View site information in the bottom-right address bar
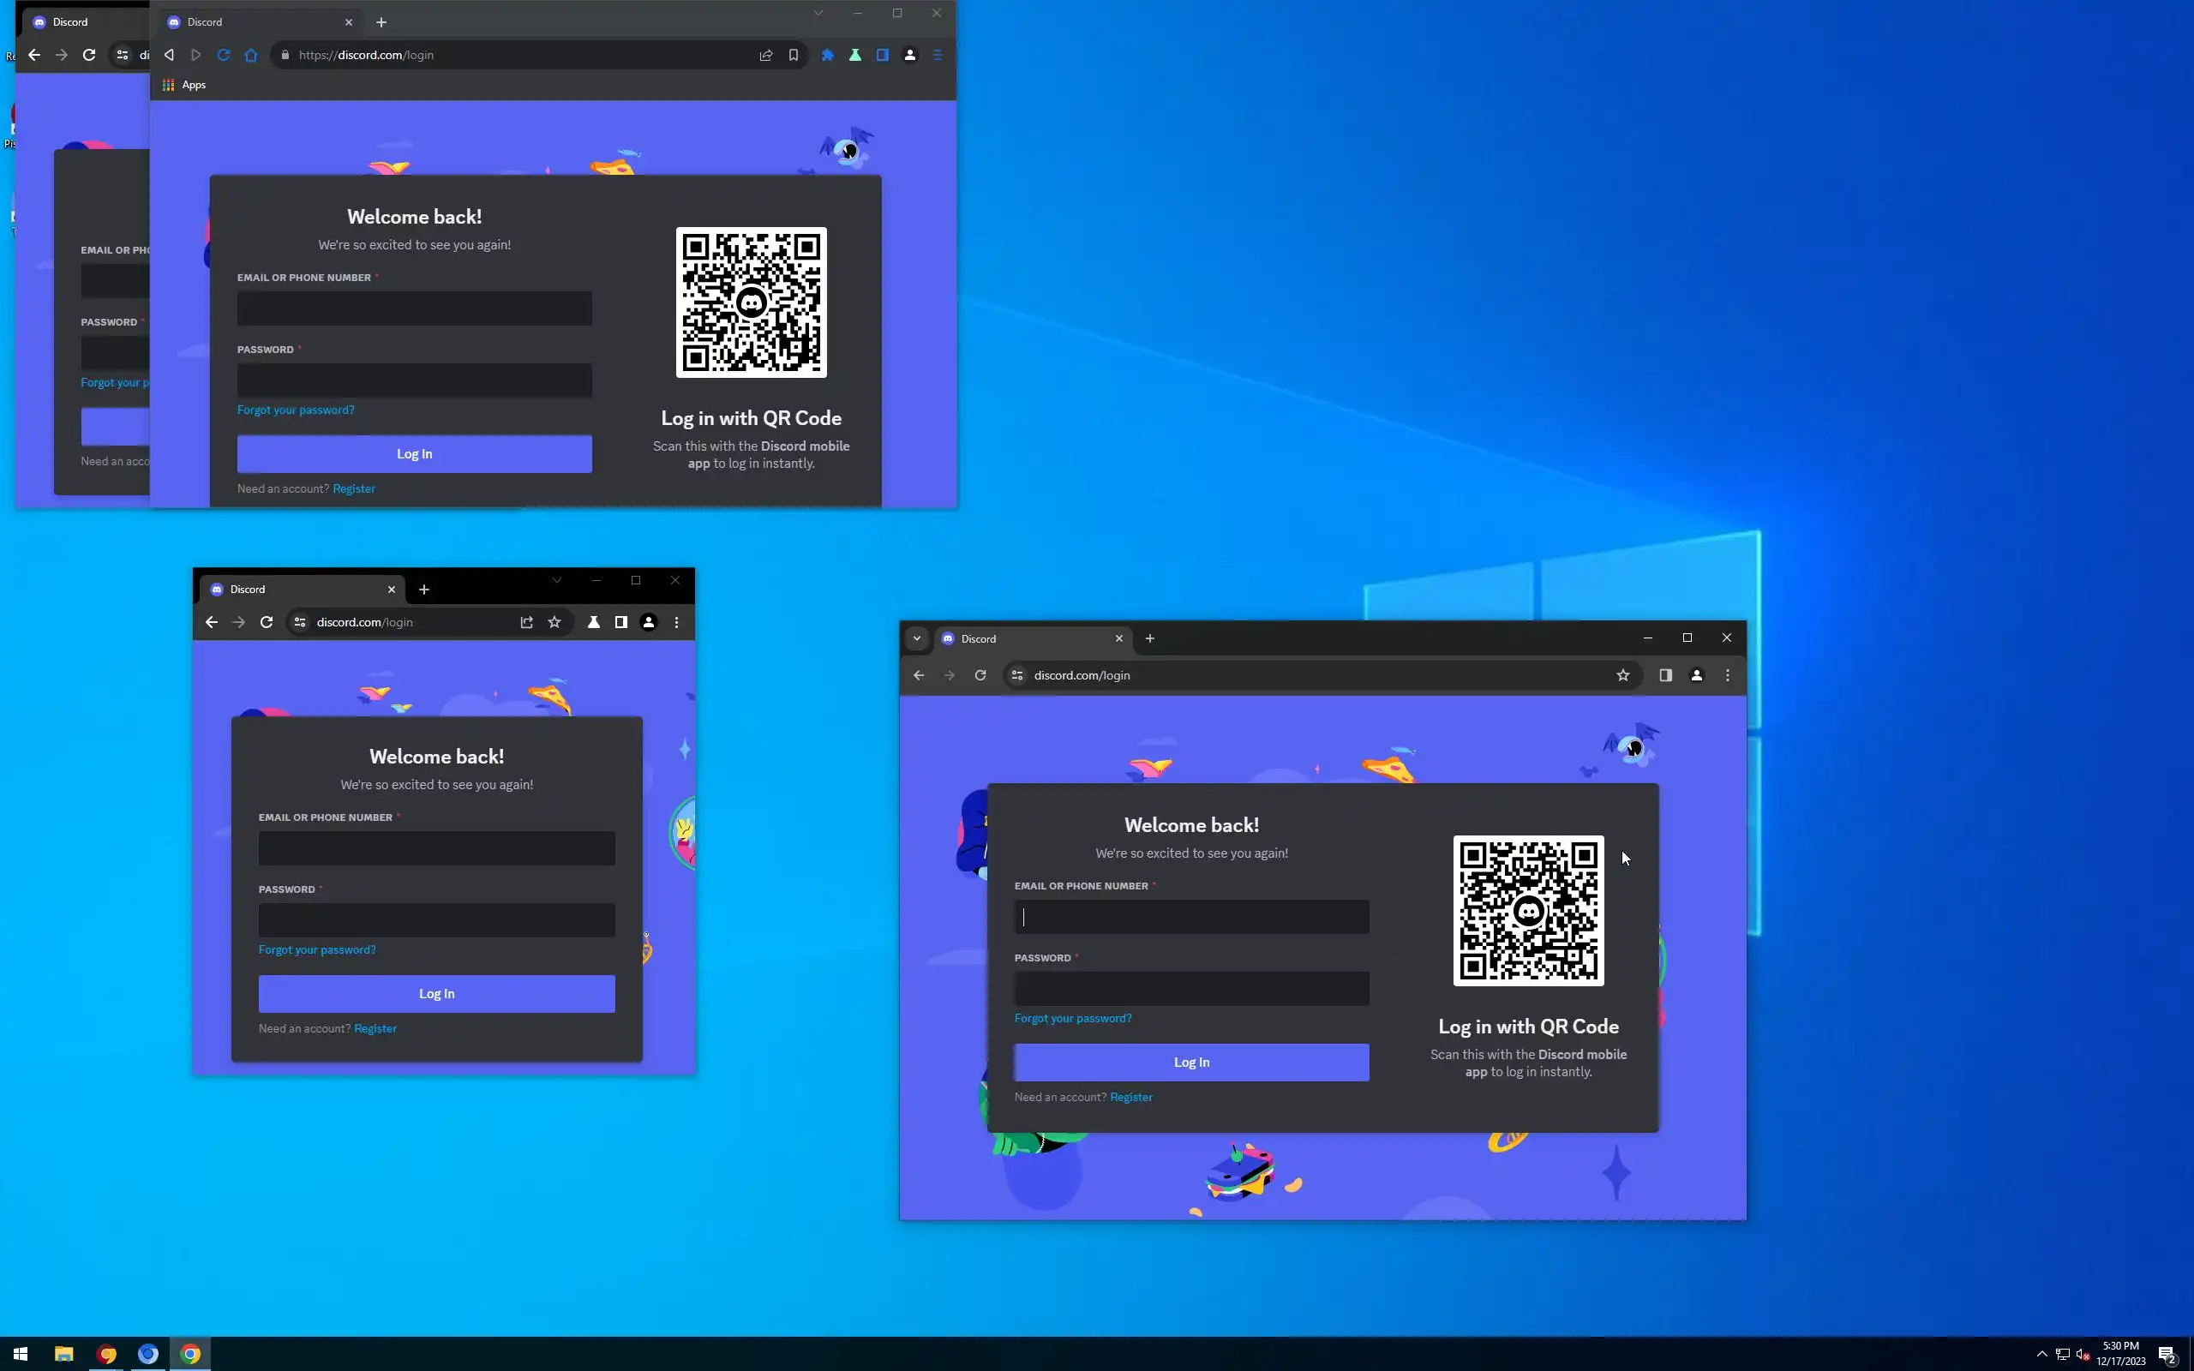Image resolution: width=2194 pixels, height=1371 pixels. tap(1017, 675)
